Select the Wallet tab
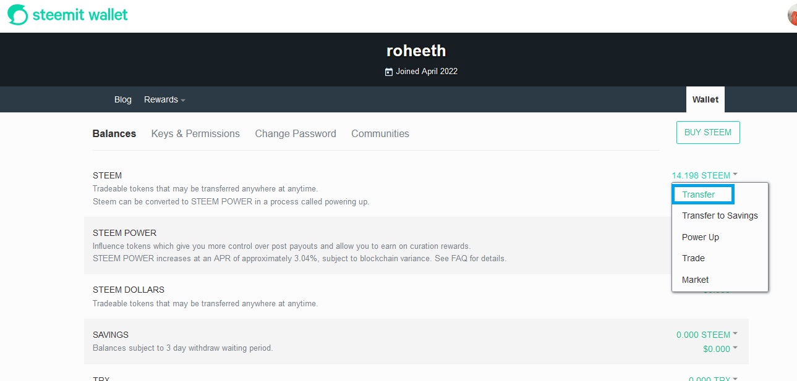This screenshot has width=797, height=381. click(x=705, y=99)
